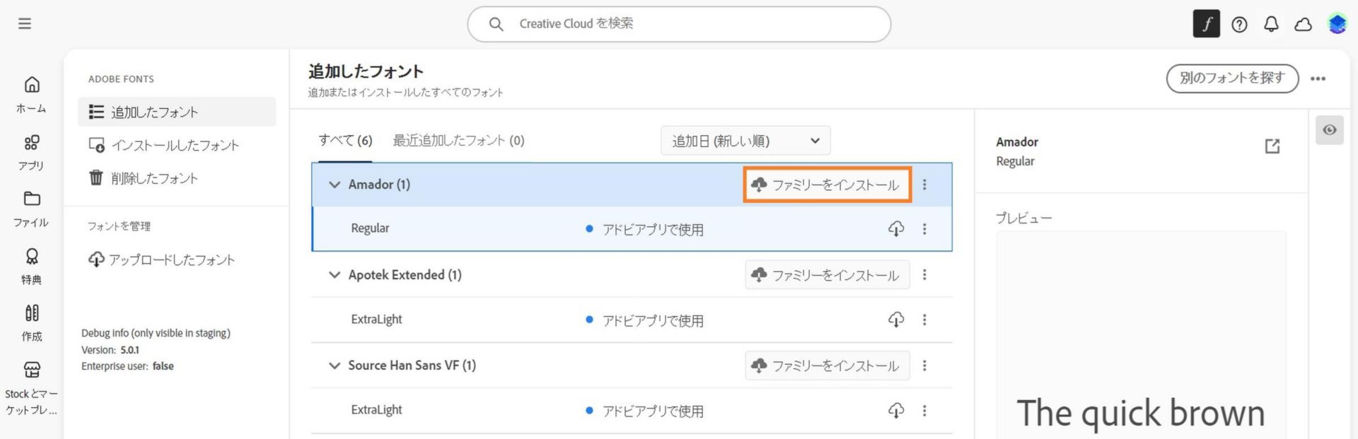Screen dimensions: 1358x439
Task: Open the hamburger menu
Action: 25,23
